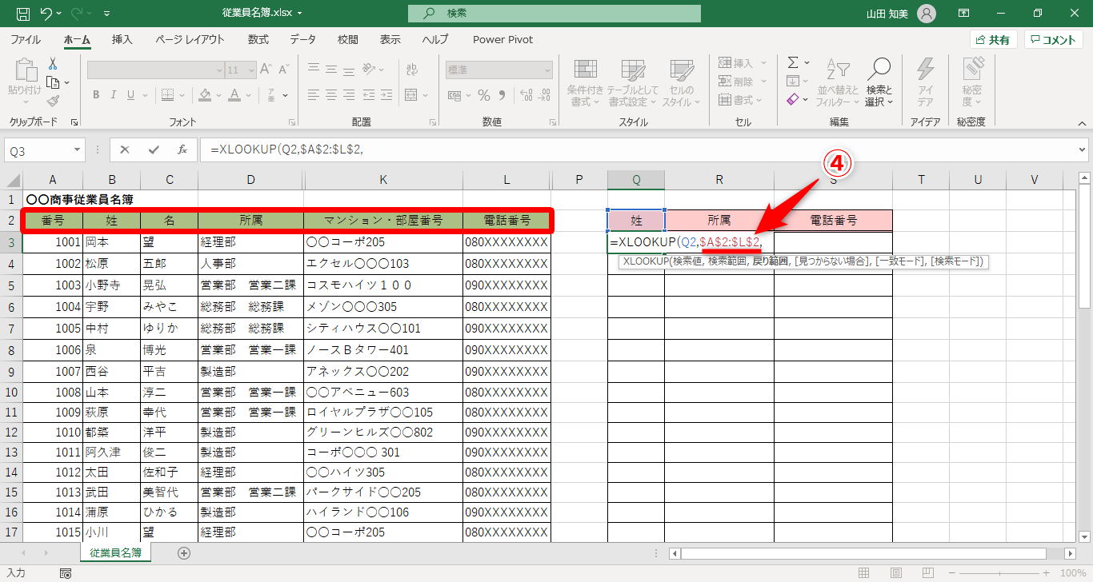This screenshot has height=582, width=1093.
Task: Toggle Center alignment in the alignment group
Action: click(333, 94)
